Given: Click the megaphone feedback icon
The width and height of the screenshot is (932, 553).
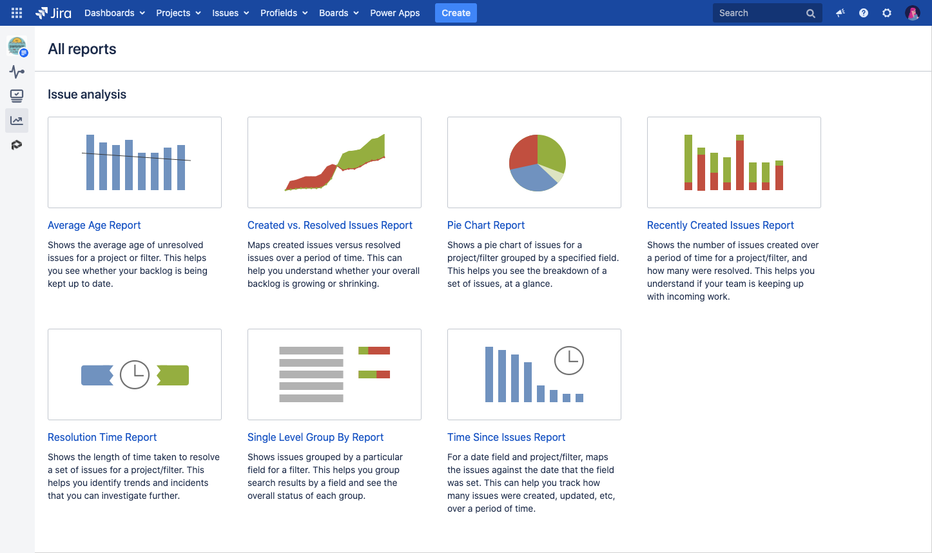Looking at the screenshot, I should pyautogui.click(x=840, y=12).
